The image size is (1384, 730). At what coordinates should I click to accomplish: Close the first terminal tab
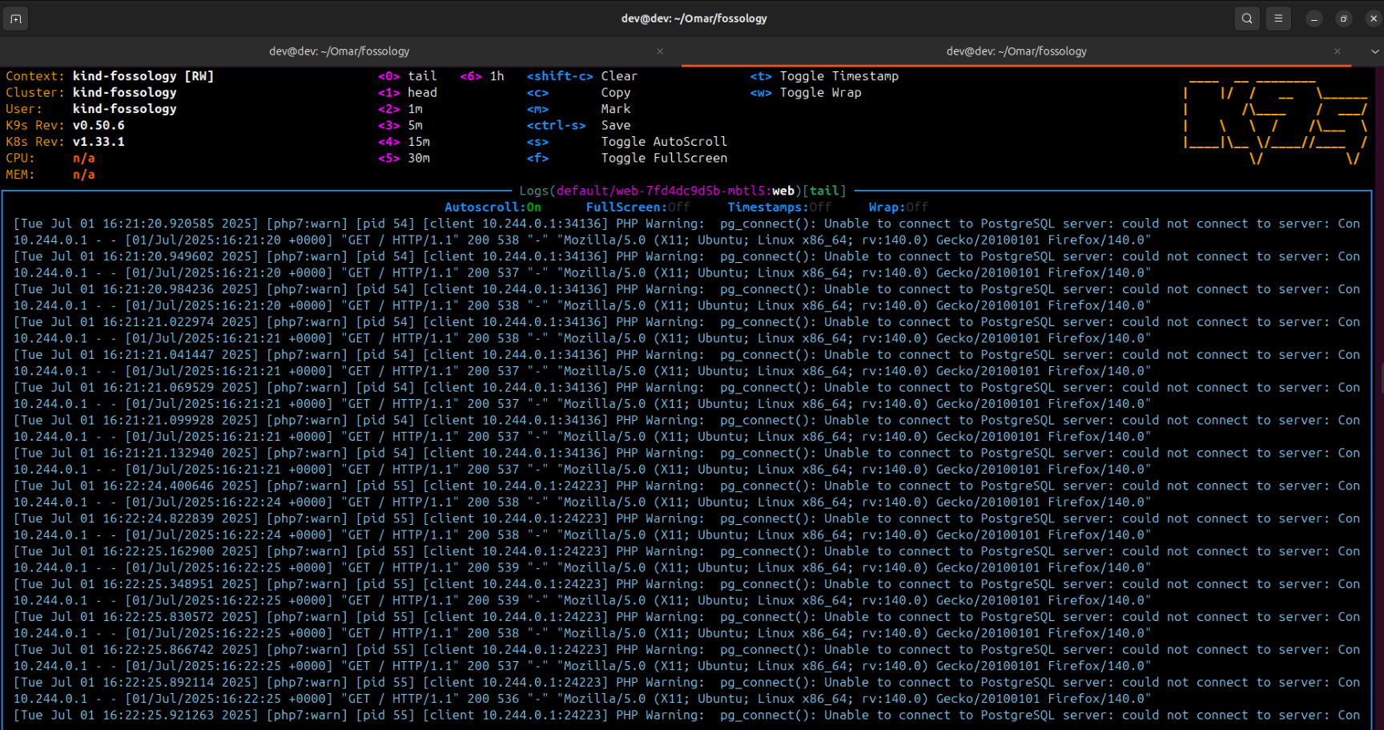[x=660, y=51]
